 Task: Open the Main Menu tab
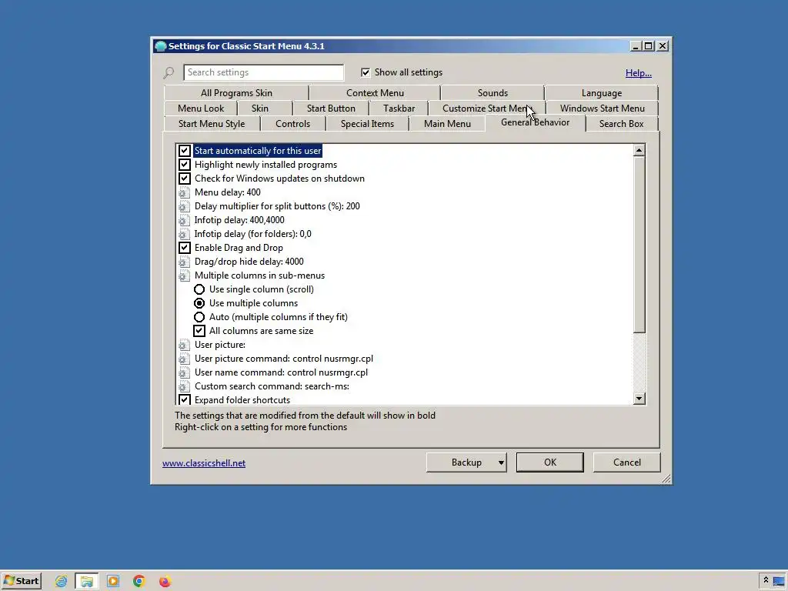447,124
